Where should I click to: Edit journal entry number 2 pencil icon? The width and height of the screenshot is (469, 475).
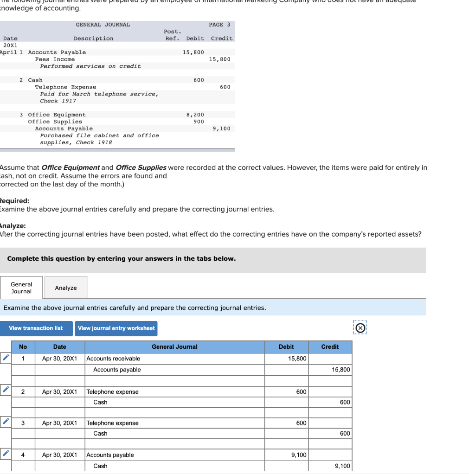tap(6, 389)
